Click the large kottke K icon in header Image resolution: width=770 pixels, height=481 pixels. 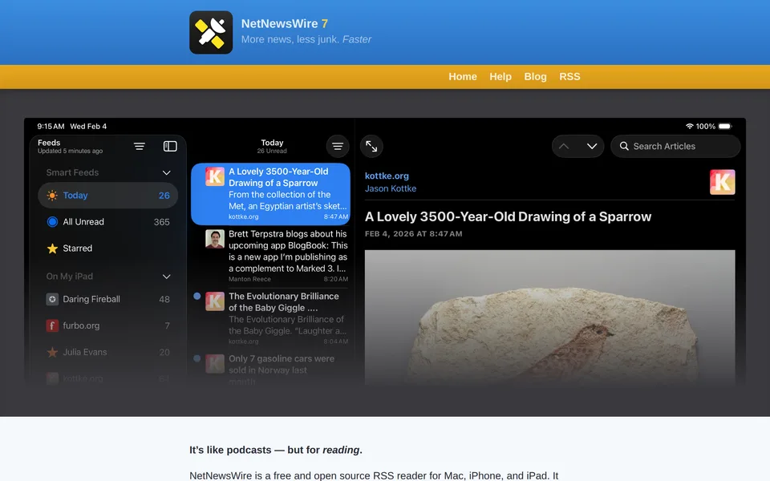click(723, 182)
